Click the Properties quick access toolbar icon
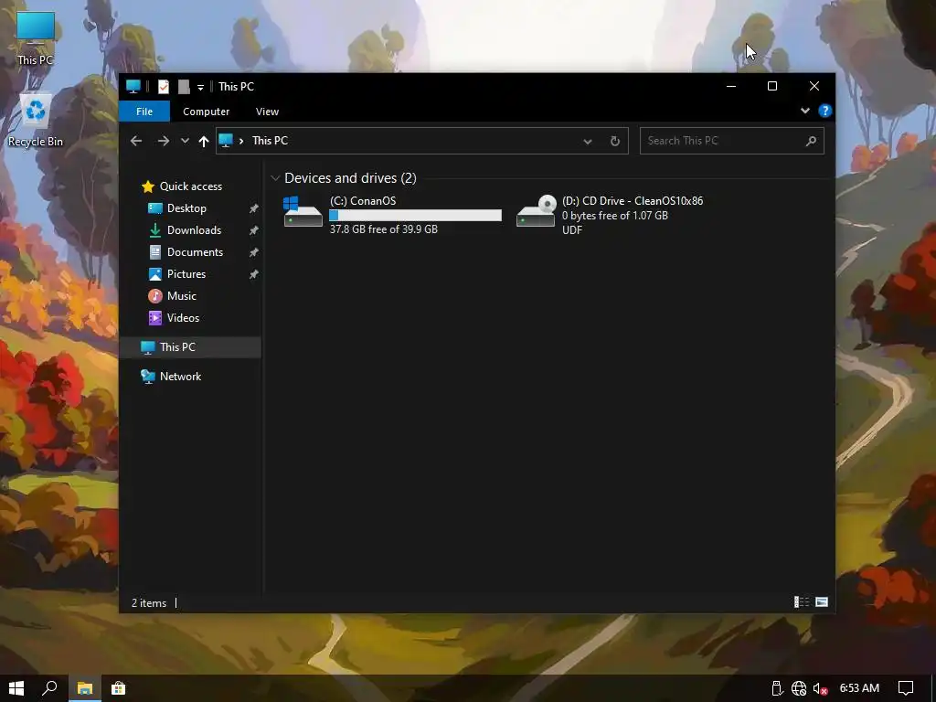This screenshot has width=936, height=702. click(x=163, y=87)
